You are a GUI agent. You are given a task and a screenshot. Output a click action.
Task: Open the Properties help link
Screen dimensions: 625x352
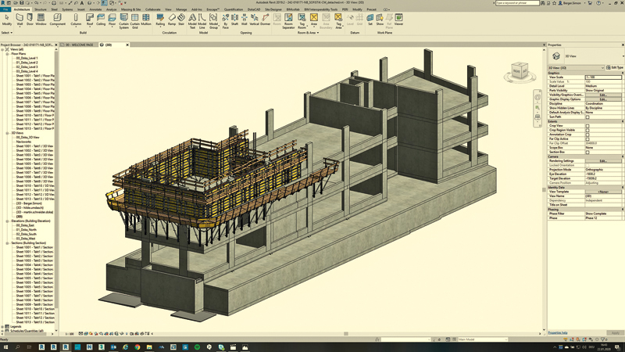[559, 333]
